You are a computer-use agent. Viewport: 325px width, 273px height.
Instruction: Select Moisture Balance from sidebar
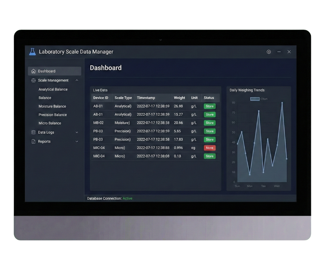pos(52,106)
